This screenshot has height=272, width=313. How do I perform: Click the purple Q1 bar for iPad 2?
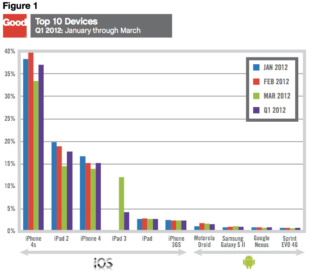click(x=70, y=191)
